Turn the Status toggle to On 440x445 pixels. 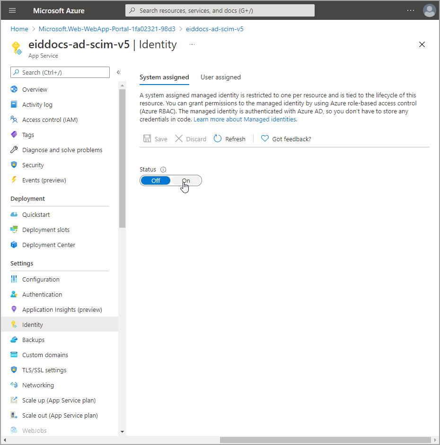coord(186,181)
